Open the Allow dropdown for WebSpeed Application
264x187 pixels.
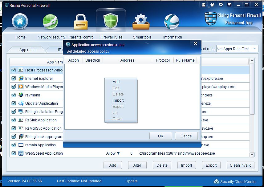(x=113, y=153)
